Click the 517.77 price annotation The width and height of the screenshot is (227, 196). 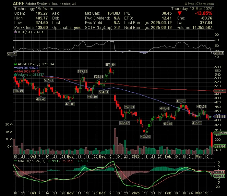click(x=49, y=80)
